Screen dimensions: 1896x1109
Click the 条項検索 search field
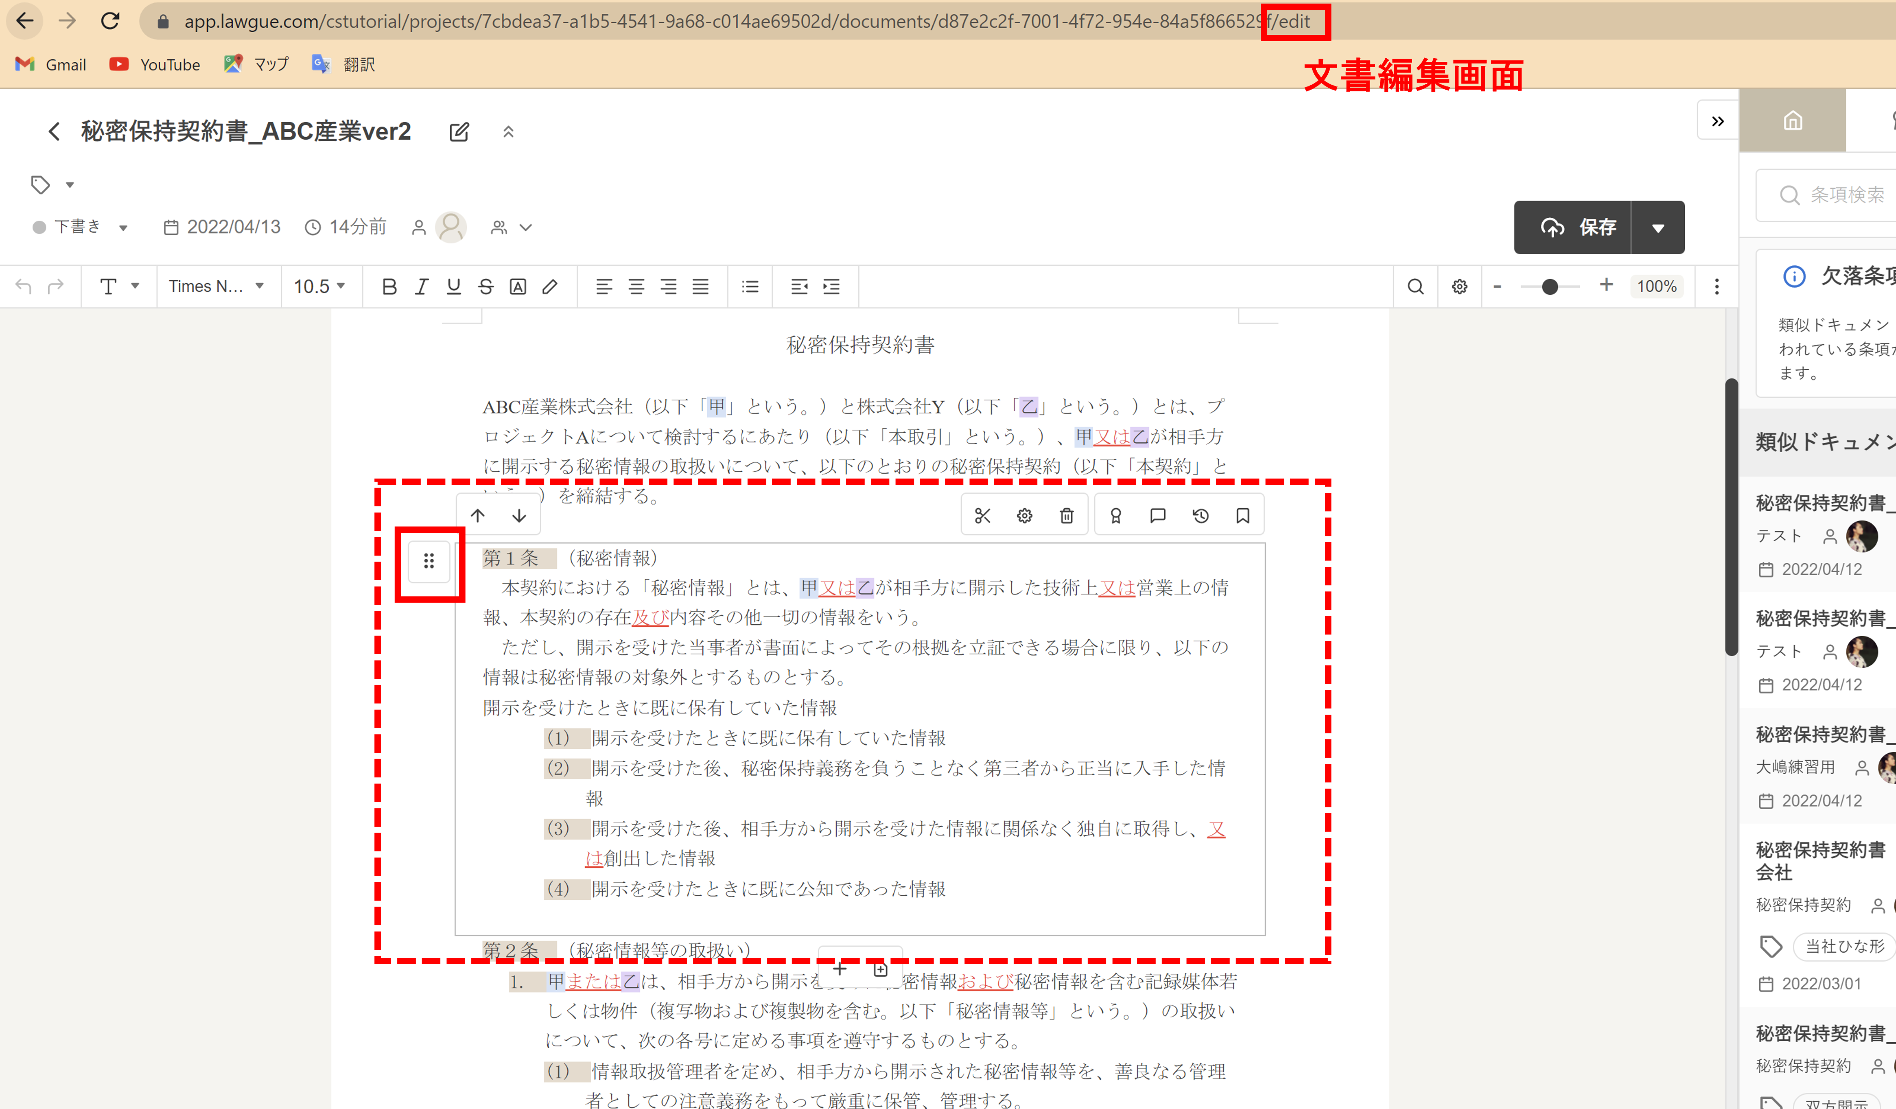[x=1844, y=195]
